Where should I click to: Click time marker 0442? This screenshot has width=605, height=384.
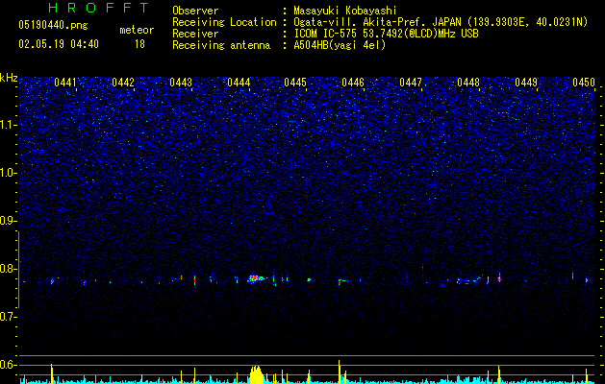(x=123, y=83)
